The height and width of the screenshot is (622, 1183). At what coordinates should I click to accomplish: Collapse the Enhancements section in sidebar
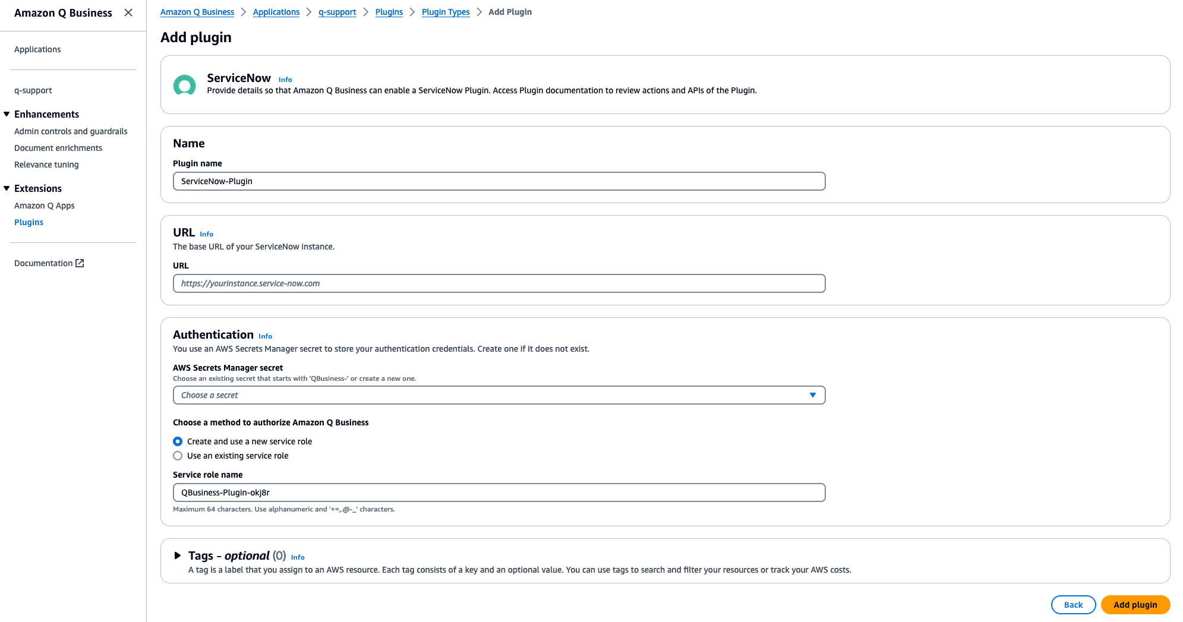(x=7, y=113)
